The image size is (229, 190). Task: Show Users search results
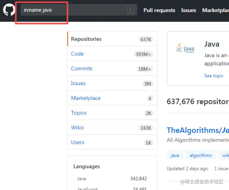pyautogui.click(x=112, y=142)
